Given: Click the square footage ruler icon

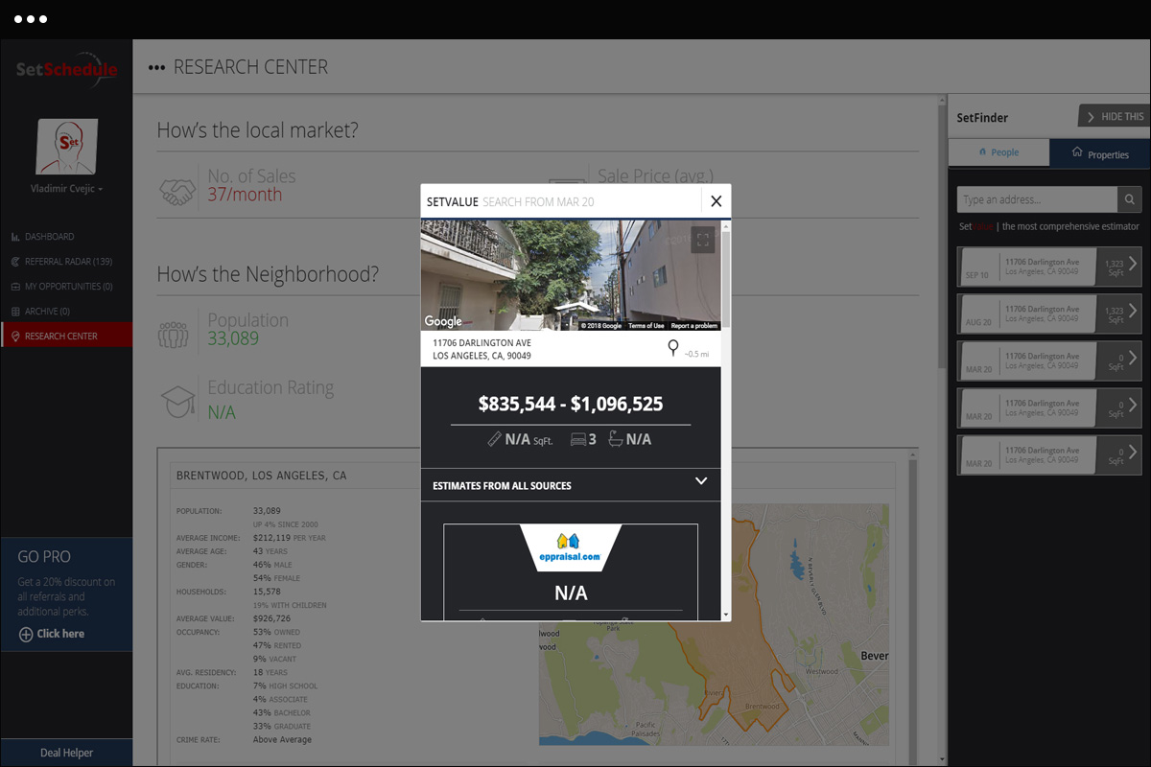Looking at the screenshot, I should [x=494, y=439].
